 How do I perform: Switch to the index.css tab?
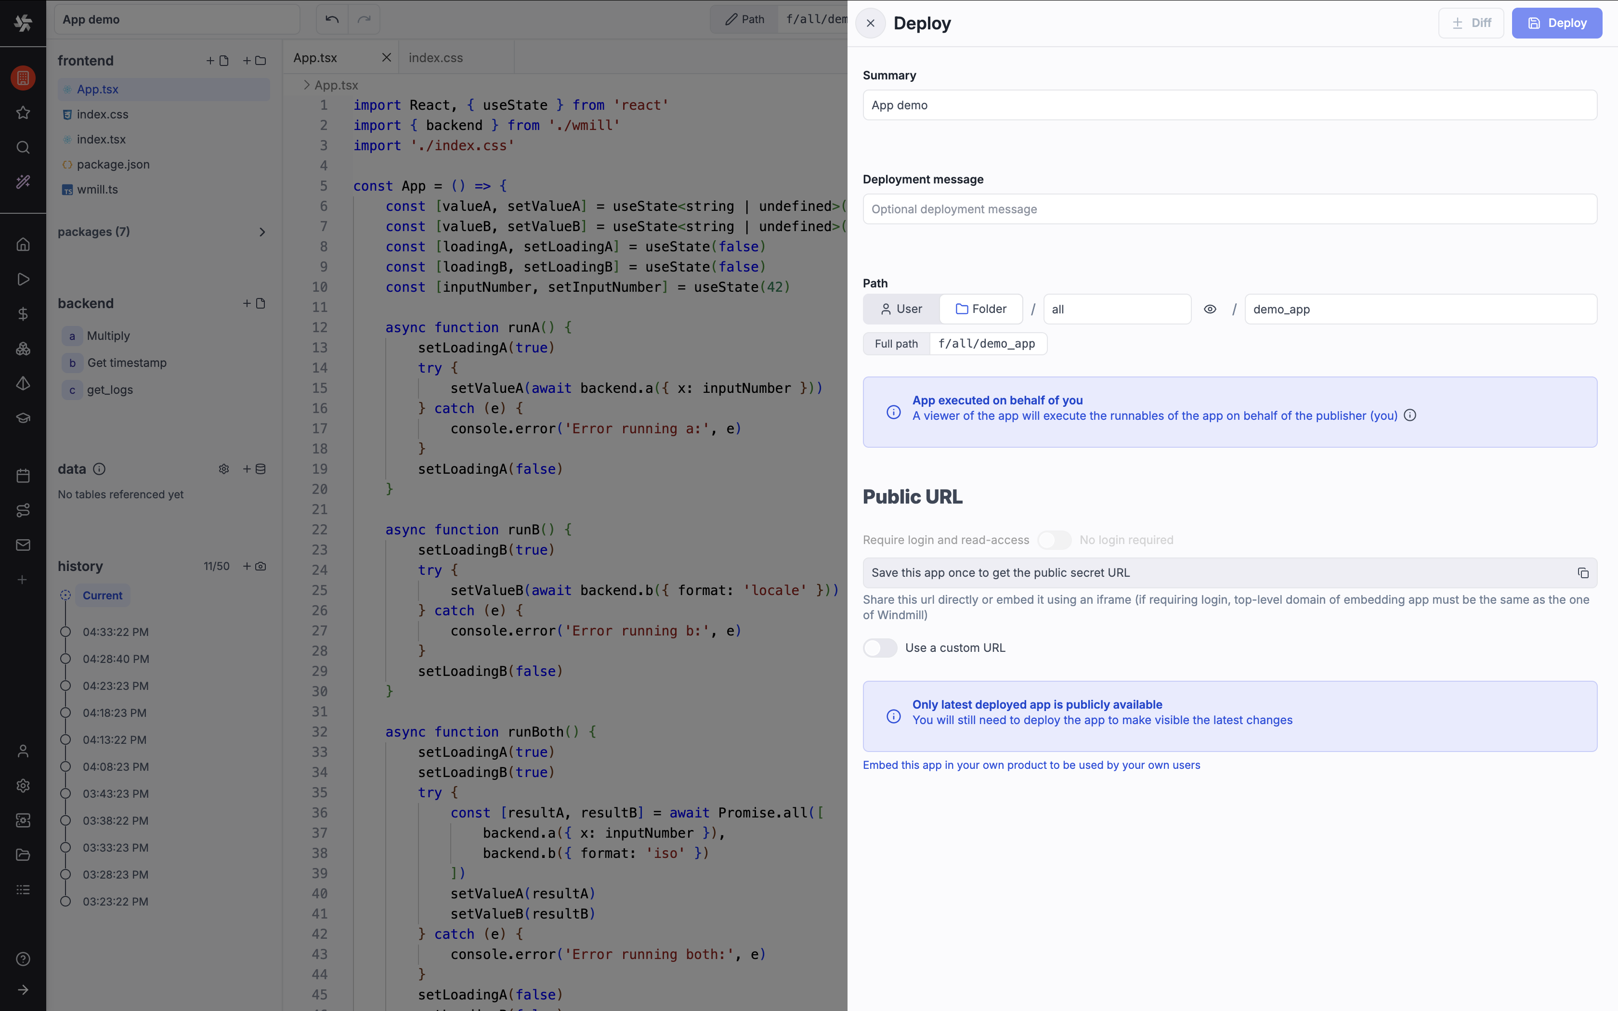click(436, 57)
